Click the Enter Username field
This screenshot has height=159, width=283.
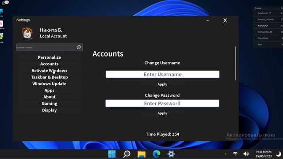tap(162, 74)
